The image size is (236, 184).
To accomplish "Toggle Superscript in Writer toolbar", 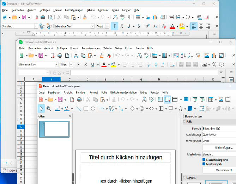I will click(x=148, y=26).
